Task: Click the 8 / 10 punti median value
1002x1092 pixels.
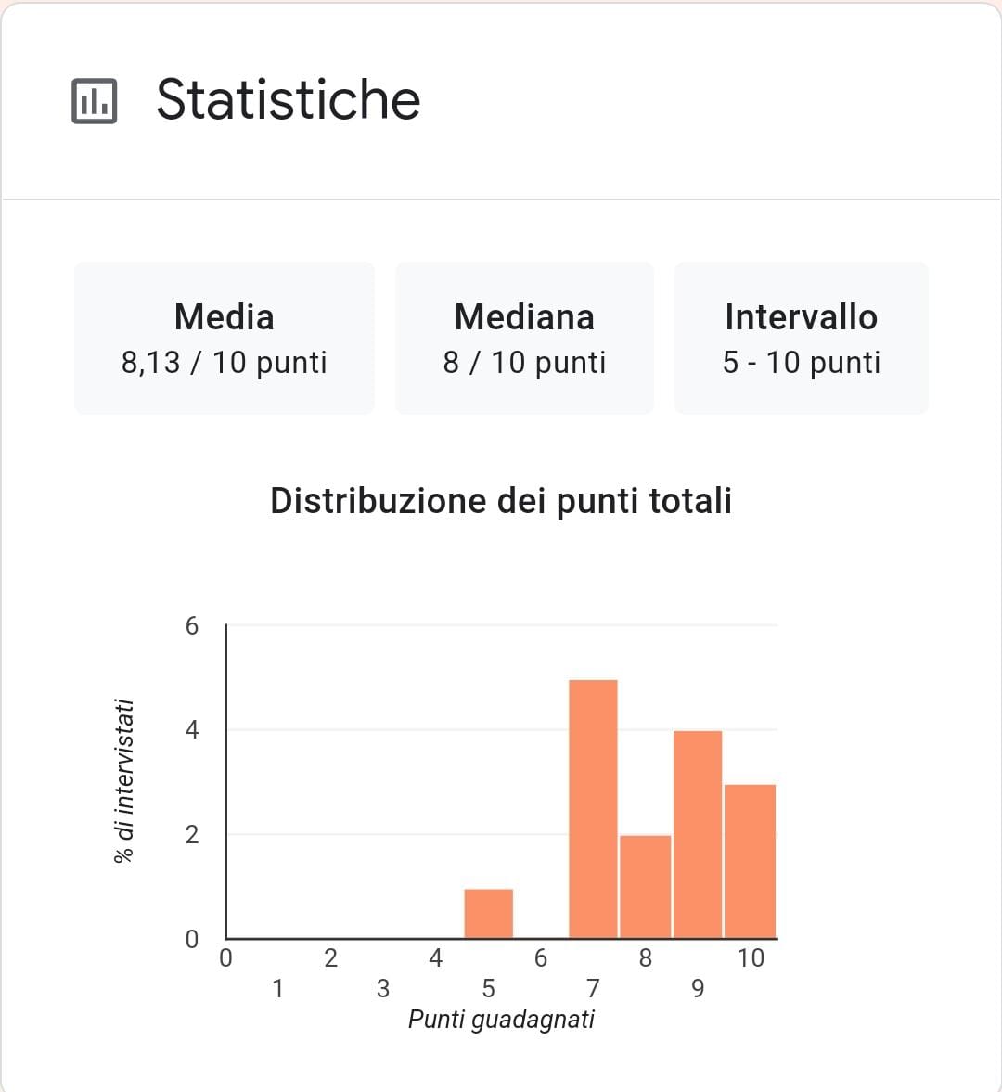Action: coord(524,363)
